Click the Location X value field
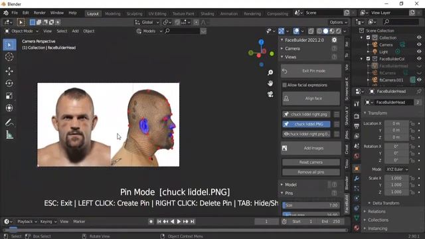 coord(396,123)
